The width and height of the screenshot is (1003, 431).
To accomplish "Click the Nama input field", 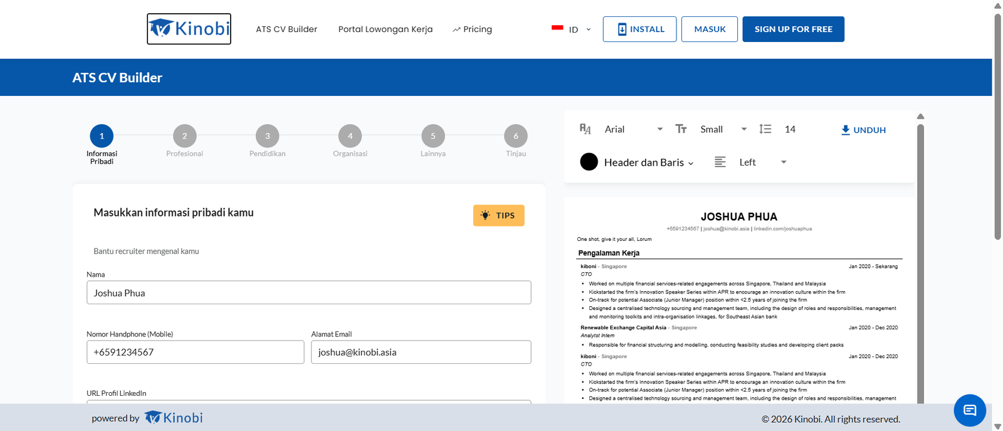I will 309,292.
